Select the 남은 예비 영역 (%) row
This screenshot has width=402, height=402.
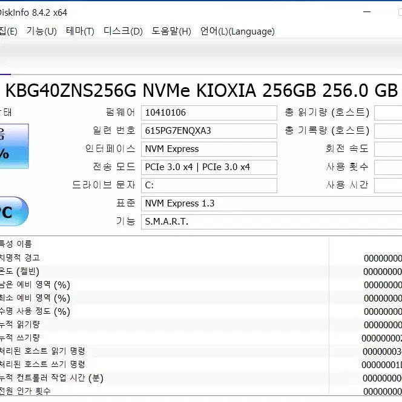coord(201,285)
